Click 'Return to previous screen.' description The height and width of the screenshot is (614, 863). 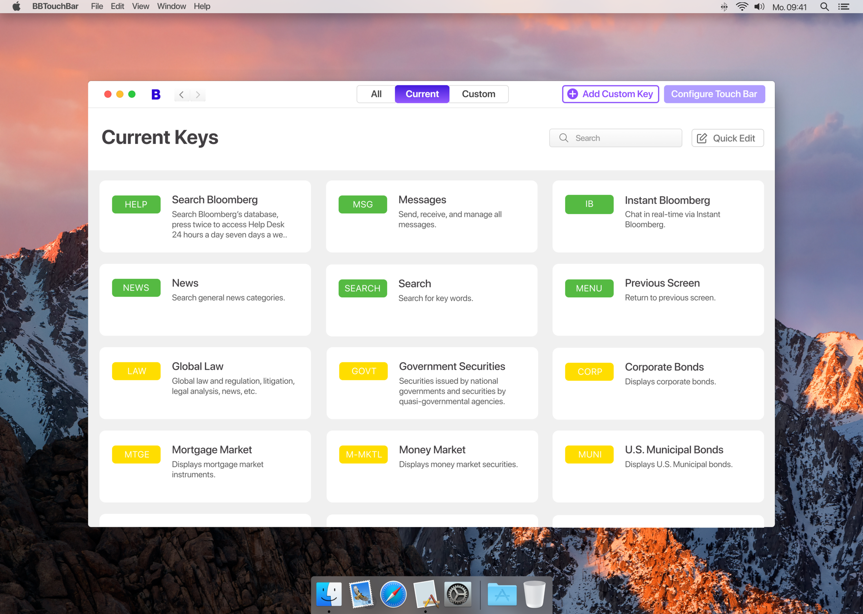tap(670, 298)
